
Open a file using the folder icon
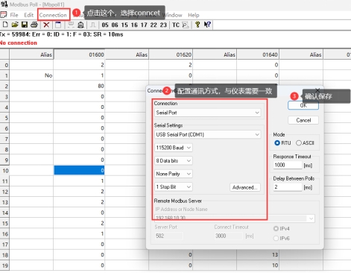click(15, 25)
